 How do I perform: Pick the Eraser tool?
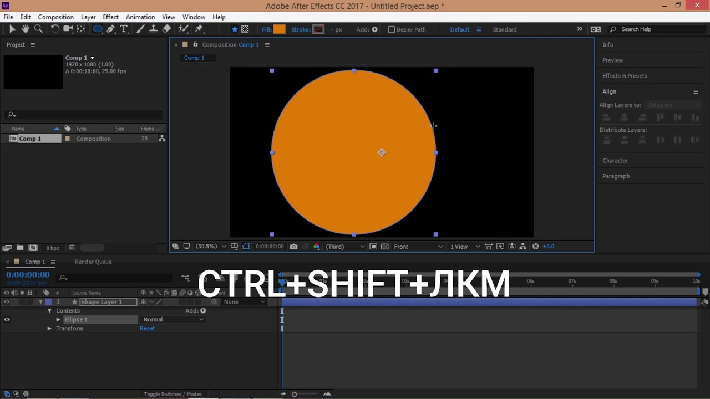click(x=166, y=29)
